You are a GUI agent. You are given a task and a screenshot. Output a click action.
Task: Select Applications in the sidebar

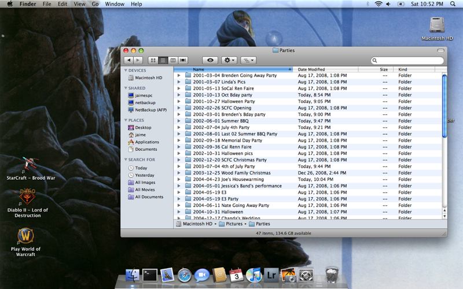coord(144,142)
